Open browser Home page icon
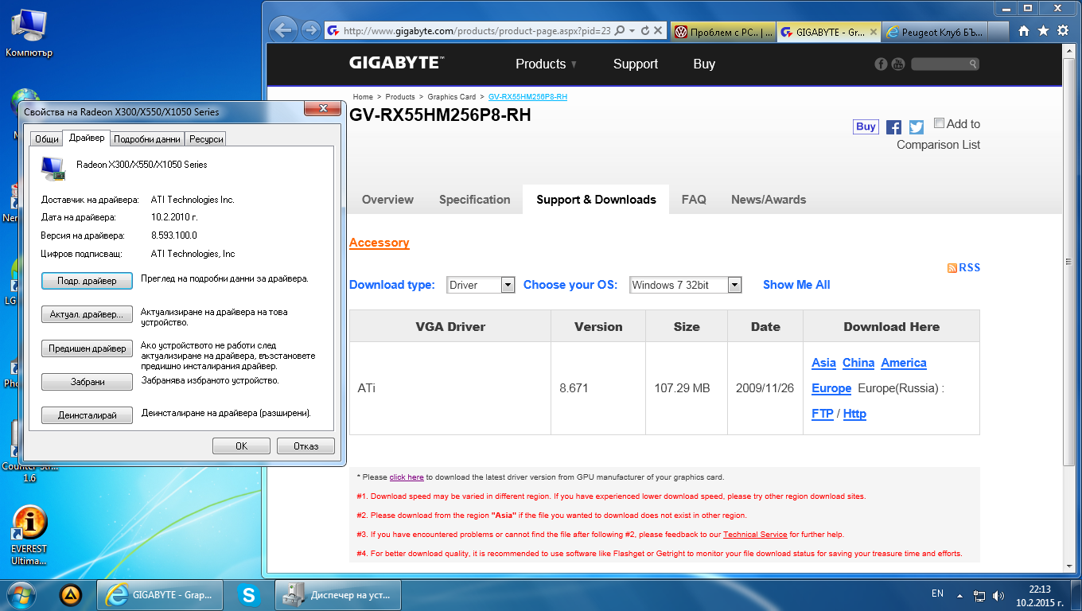The image size is (1082, 611). tap(1024, 31)
